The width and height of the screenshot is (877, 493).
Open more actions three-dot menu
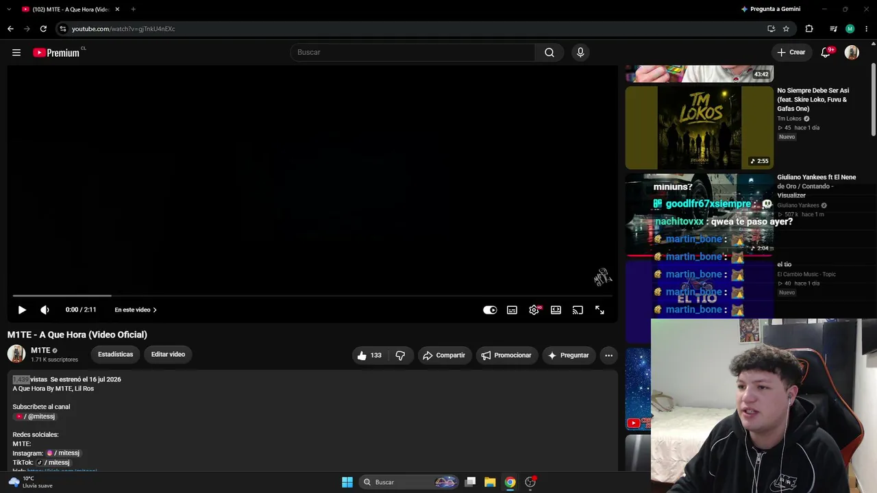click(x=608, y=355)
